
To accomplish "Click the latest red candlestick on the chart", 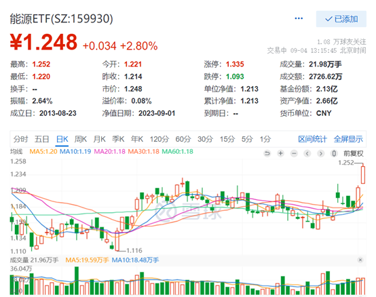I will (363, 175).
